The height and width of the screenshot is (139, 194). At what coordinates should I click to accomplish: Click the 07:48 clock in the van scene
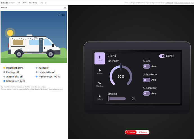coord(61,15)
